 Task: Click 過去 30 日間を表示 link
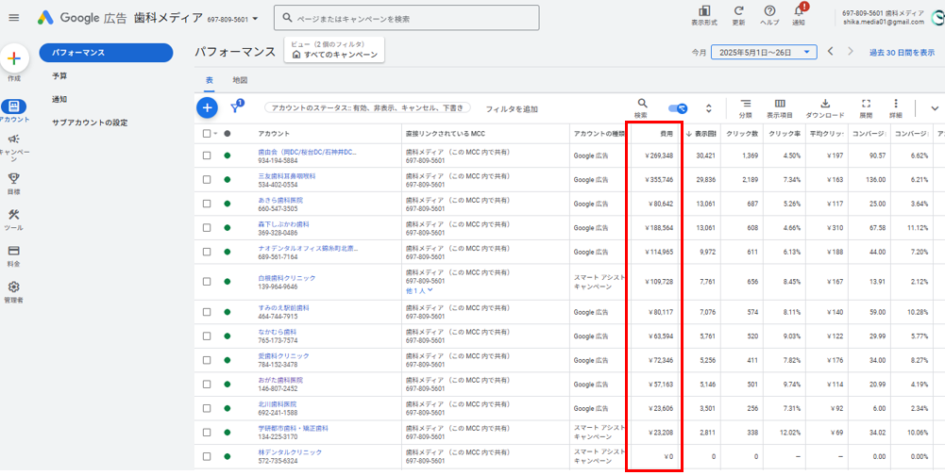903,53
